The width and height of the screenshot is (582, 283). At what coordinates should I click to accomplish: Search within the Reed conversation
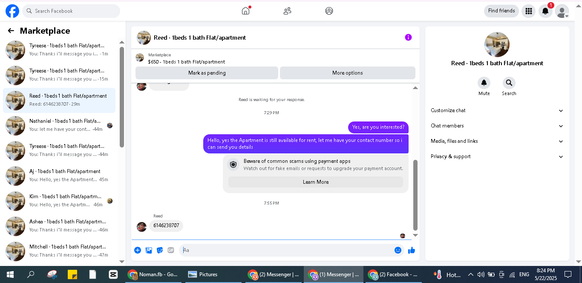click(509, 83)
